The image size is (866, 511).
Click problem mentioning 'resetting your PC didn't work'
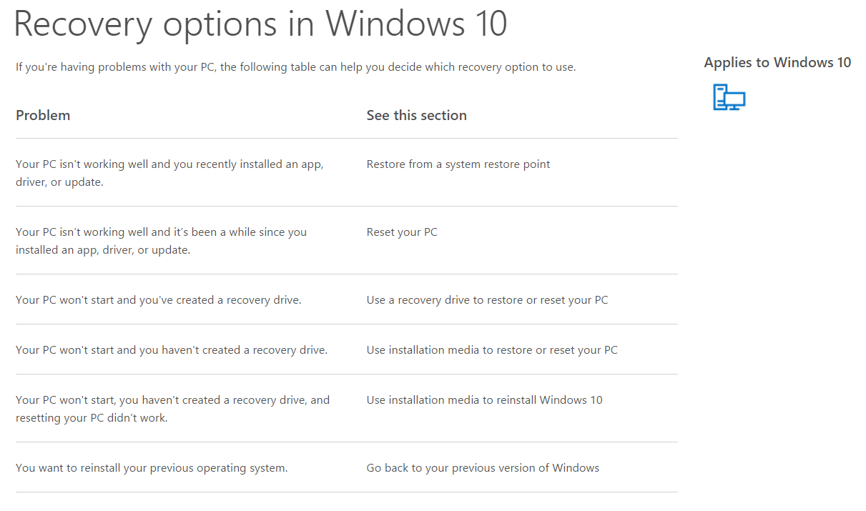pos(172,409)
